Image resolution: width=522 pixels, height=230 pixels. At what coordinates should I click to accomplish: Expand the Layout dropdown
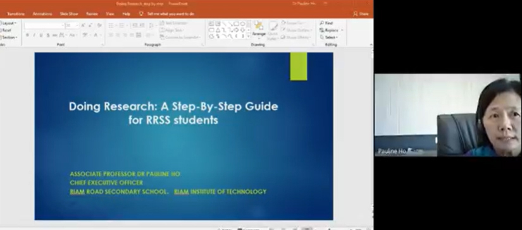(x=9, y=23)
